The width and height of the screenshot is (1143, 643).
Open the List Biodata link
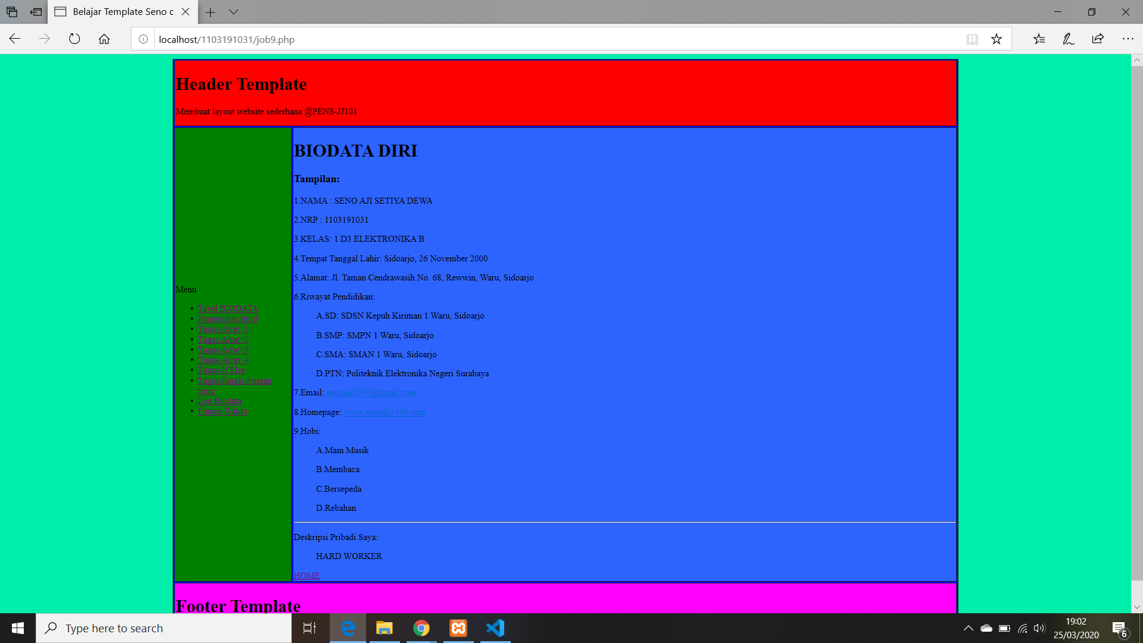click(x=220, y=401)
